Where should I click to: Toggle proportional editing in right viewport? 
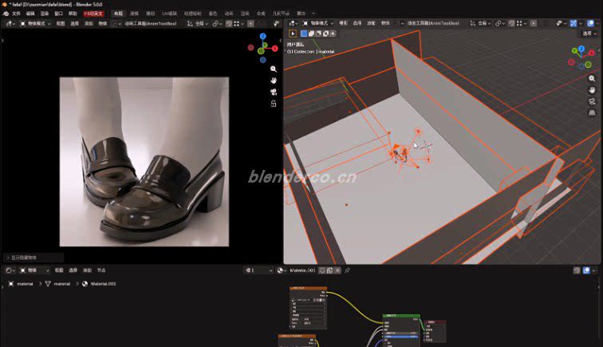(534, 23)
